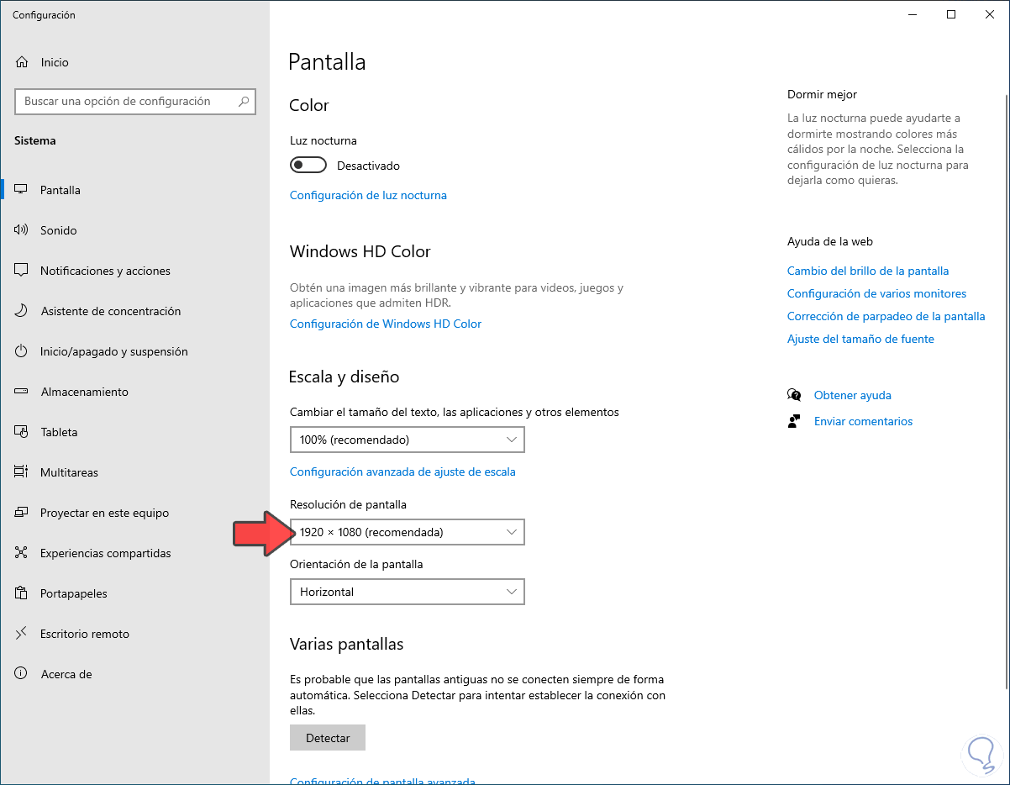Click the search magnifier icon
Image resolution: width=1010 pixels, height=785 pixels.
[x=244, y=102]
